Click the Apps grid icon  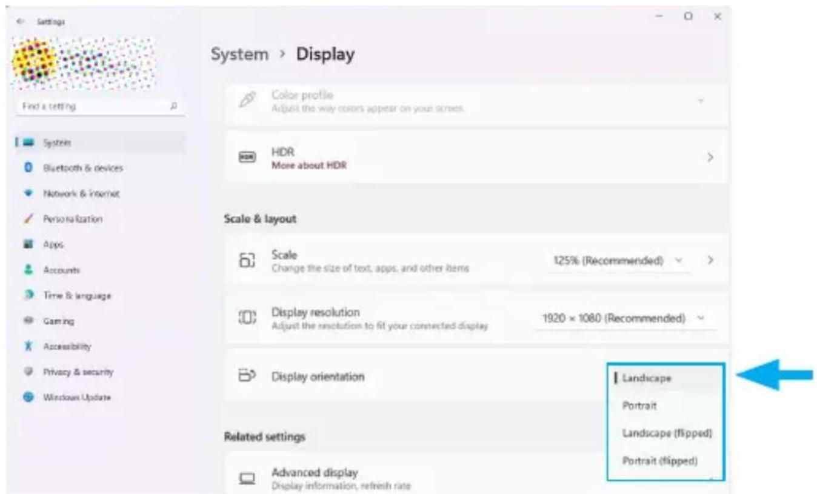(28, 244)
